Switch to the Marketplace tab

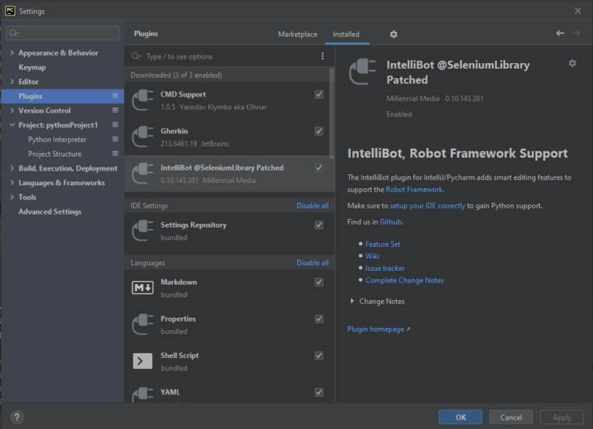tap(297, 34)
